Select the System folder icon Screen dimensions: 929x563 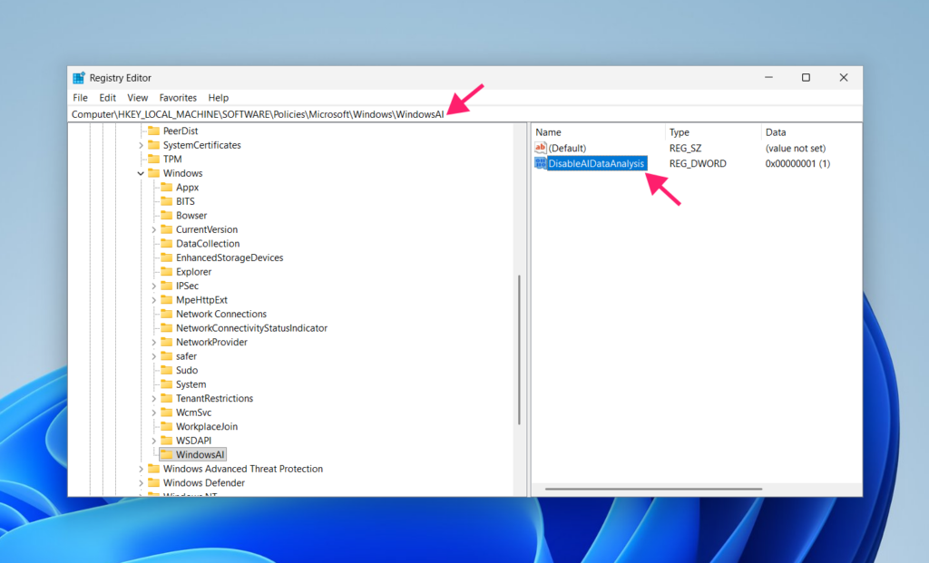[x=167, y=384]
